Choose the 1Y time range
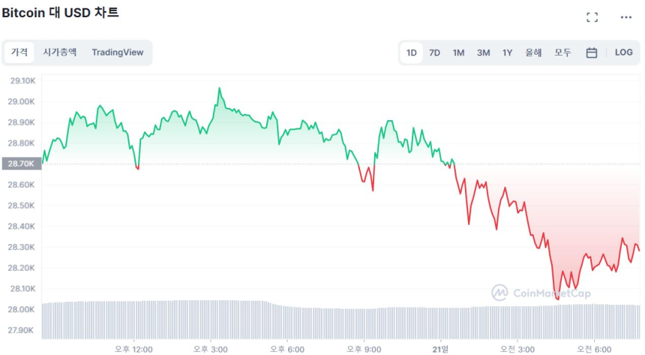 tap(508, 53)
